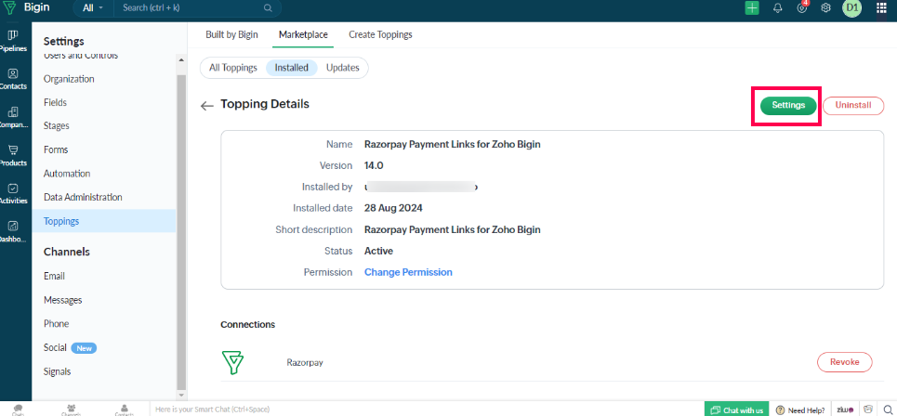Go back using the arrow beside Topping Details
Screen dimensions: 897x416
click(207, 106)
